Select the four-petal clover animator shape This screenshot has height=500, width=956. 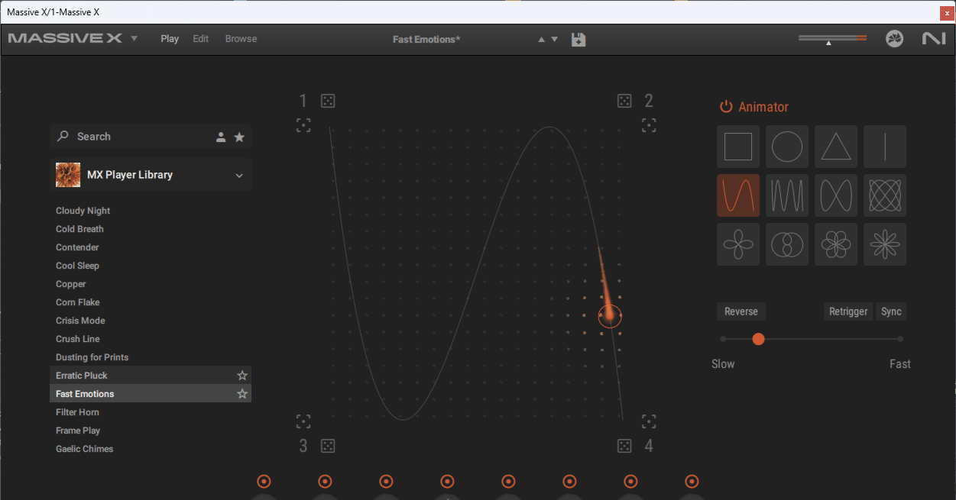pos(738,244)
